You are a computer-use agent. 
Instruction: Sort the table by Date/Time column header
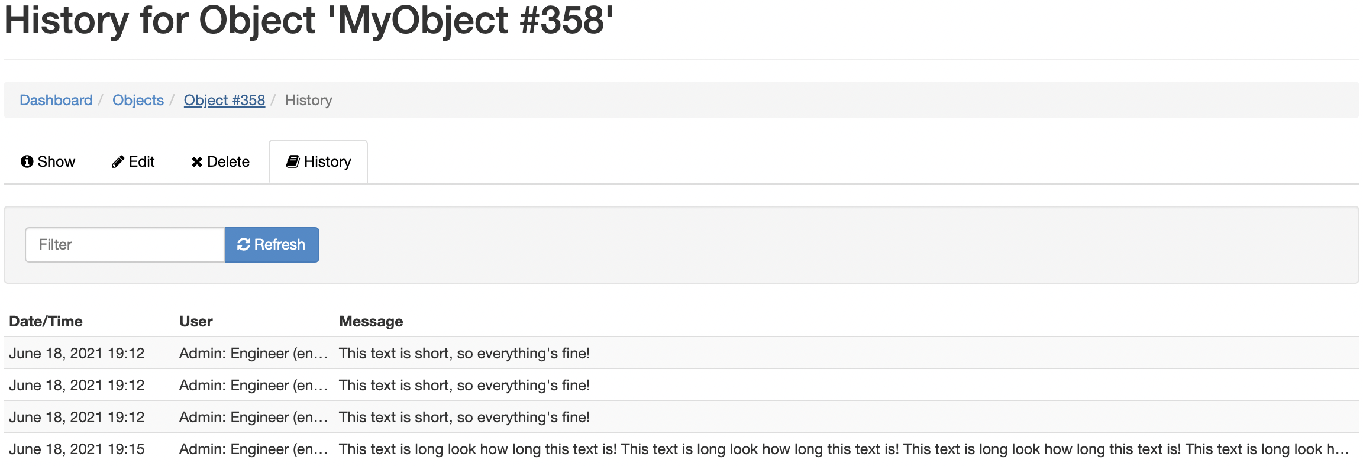(45, 321)
